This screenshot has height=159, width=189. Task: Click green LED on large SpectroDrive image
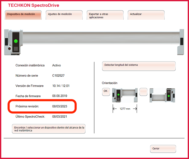tap(16, 41)
